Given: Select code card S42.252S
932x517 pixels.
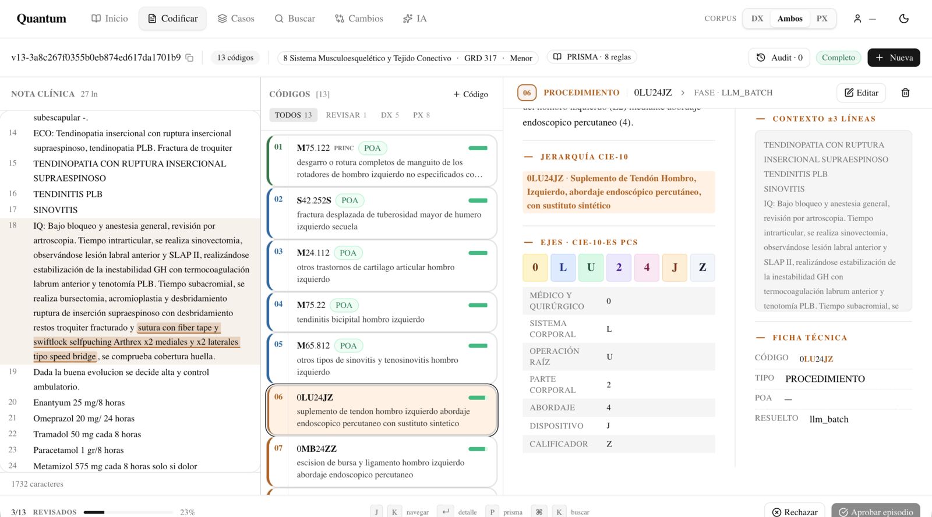Looking at the screenshot, I should click(382, 213).
